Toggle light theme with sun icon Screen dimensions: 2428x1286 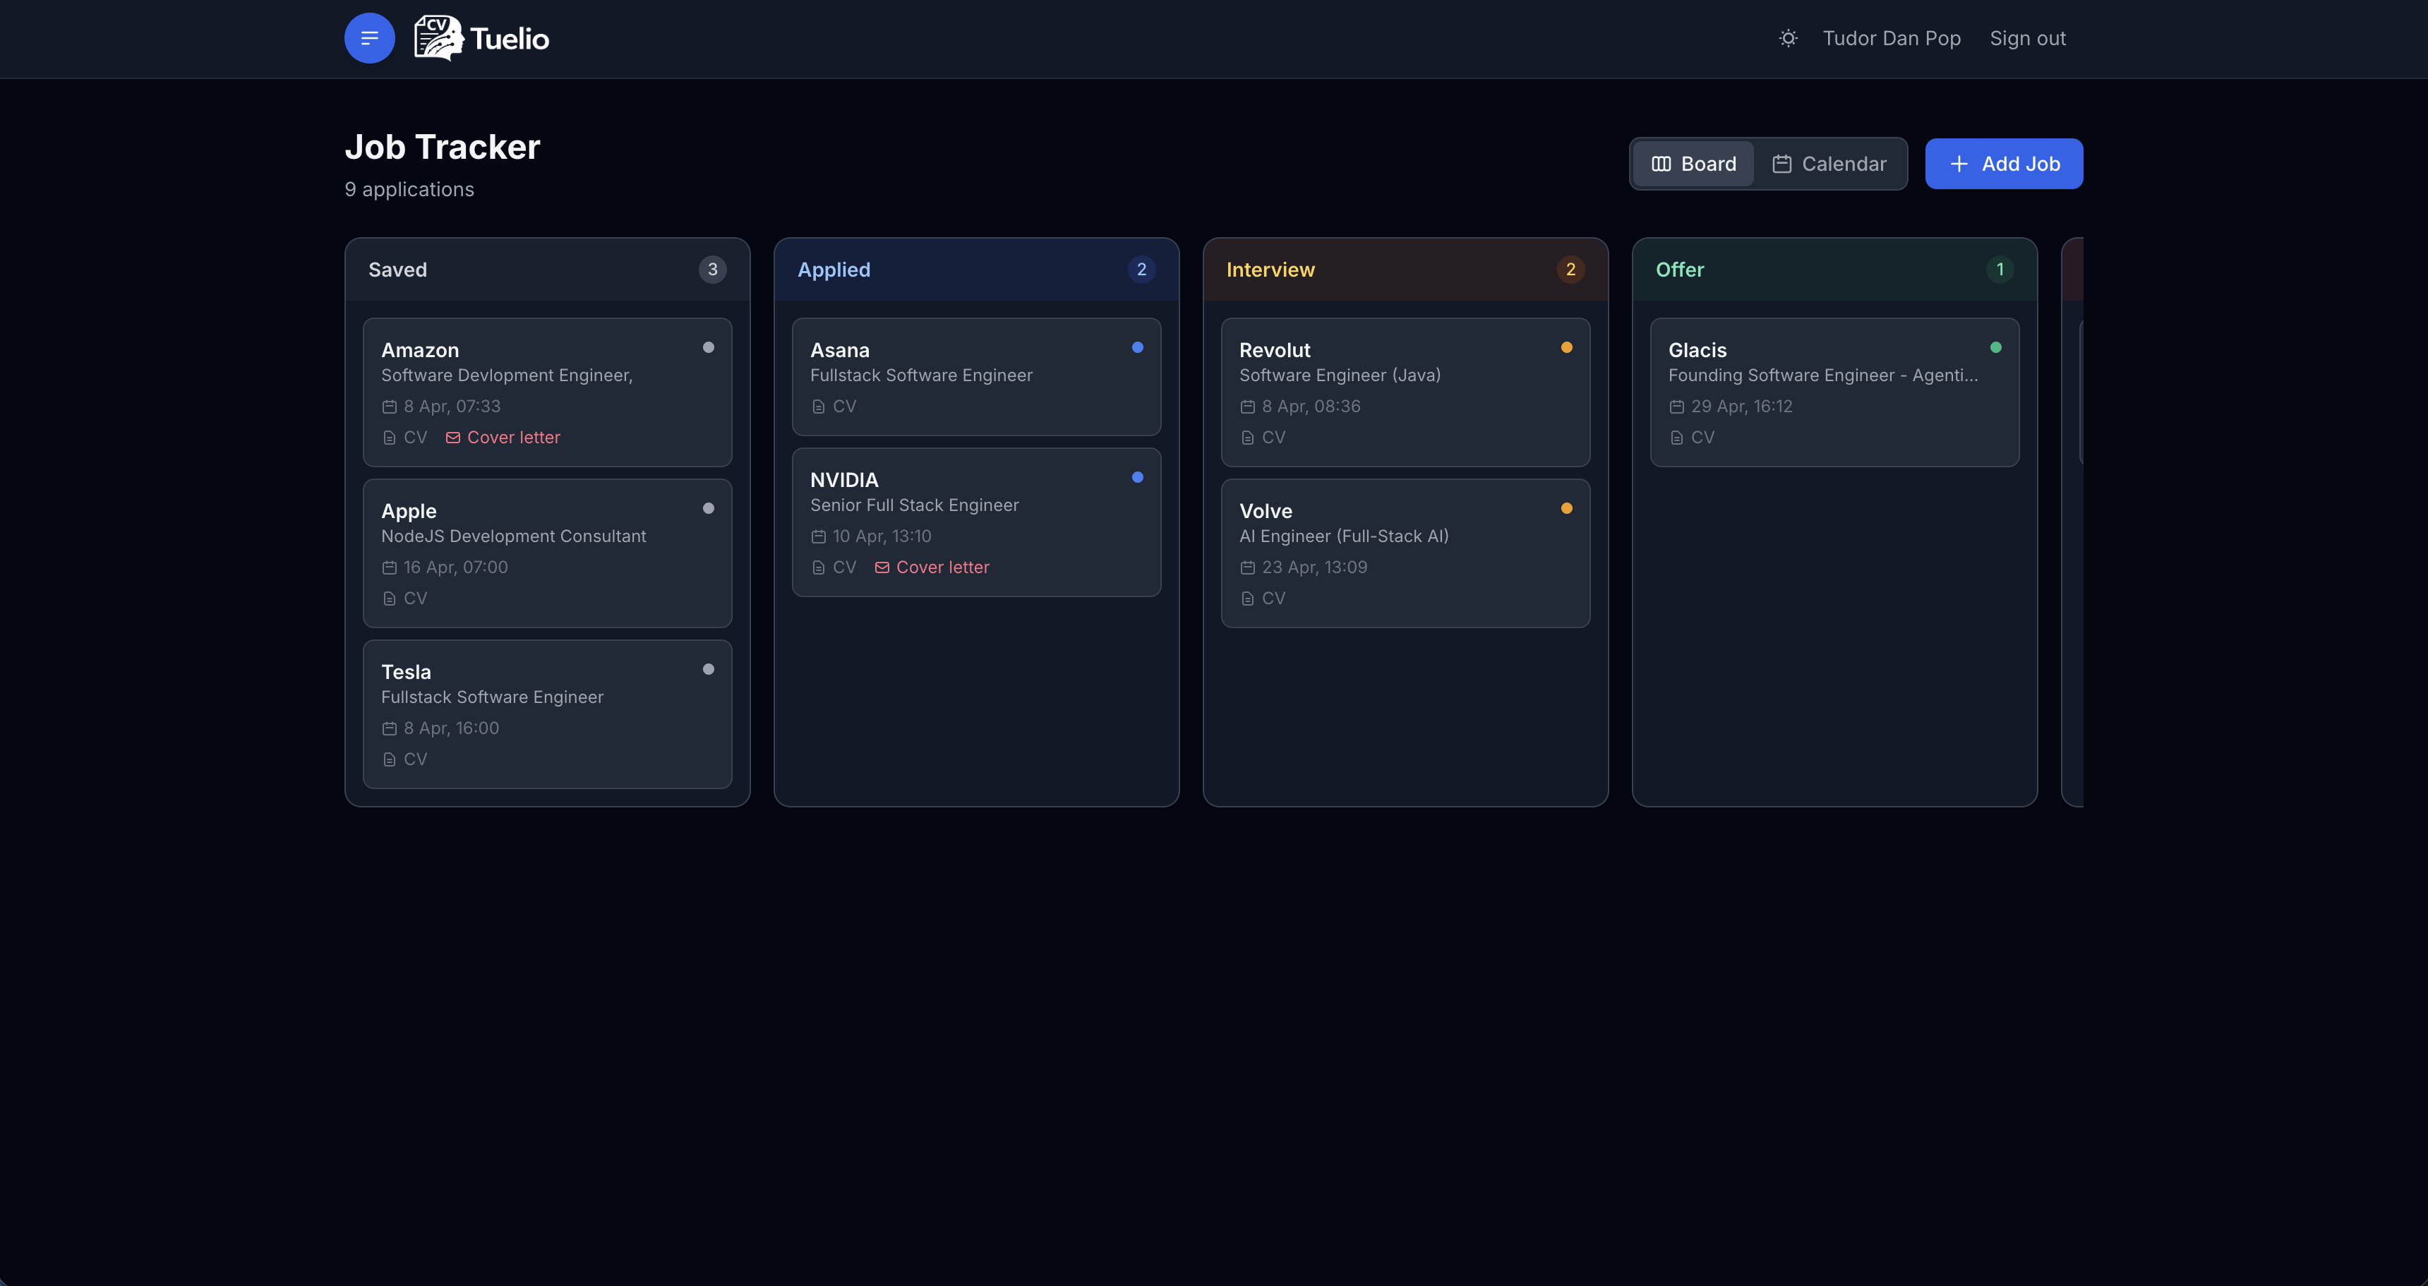[x=1788, y=39]
